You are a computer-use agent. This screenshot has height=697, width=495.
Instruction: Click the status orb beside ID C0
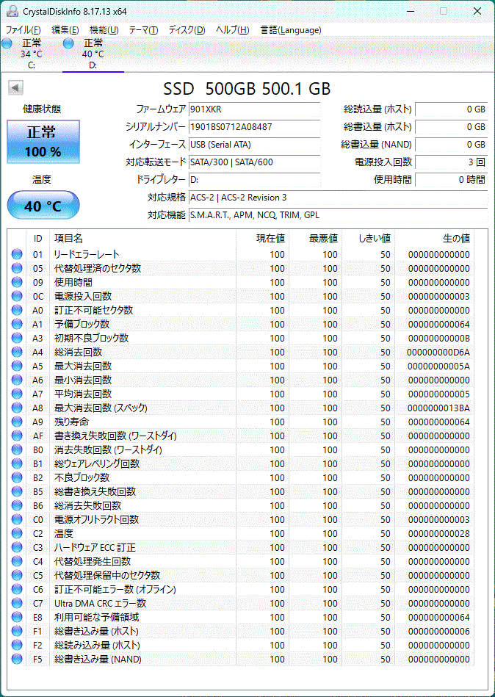(x=17, y=519)
